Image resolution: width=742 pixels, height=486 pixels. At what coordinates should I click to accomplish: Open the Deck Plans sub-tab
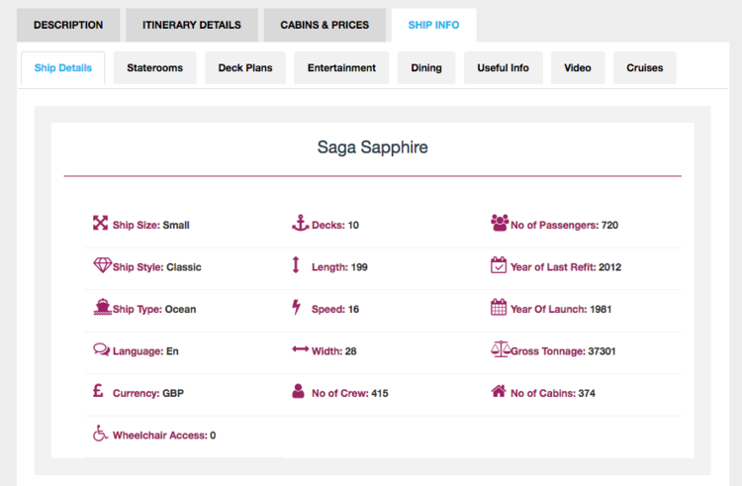click(x=245, y=67)
